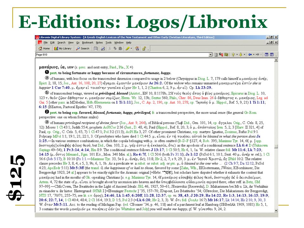304x228 pixels.
Task: Click the text 'A' document icon in toolbar
Action: pos(103,49)
